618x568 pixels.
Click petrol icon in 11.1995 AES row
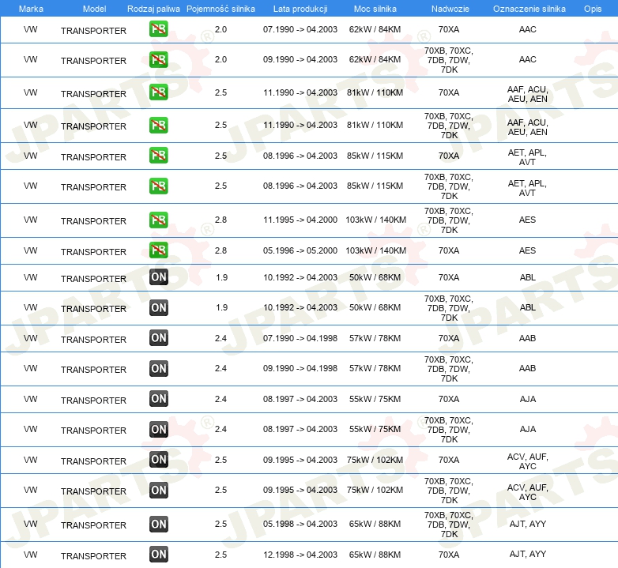point(158,220)
